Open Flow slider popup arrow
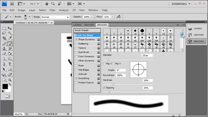This screenshot has height=117, width=208. (112, 17)
